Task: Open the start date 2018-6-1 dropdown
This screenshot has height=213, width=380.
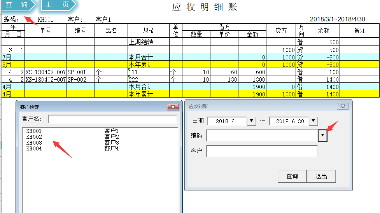Action: [x=252, y=120]
